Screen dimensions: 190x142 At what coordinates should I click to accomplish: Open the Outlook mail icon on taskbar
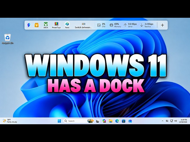130,121
